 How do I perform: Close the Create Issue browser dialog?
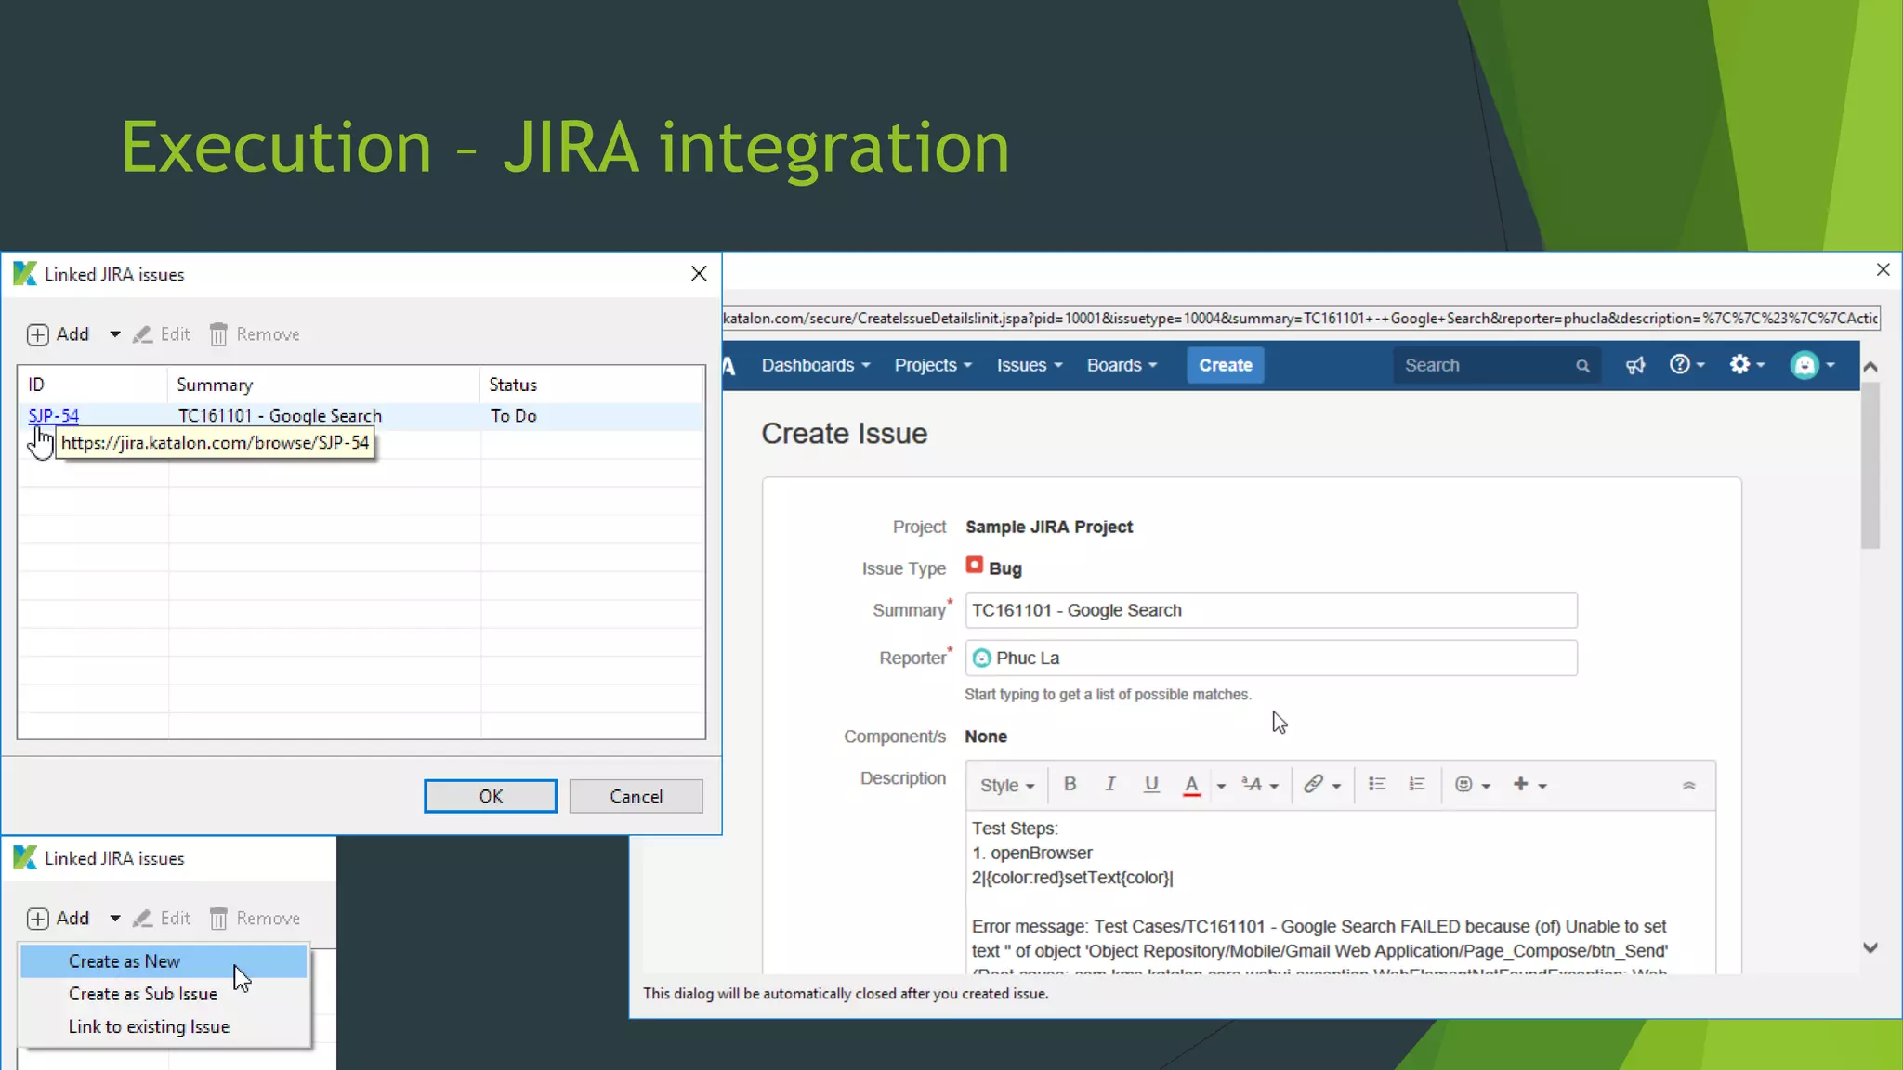pyautogui.click(x=1883, y=270)
